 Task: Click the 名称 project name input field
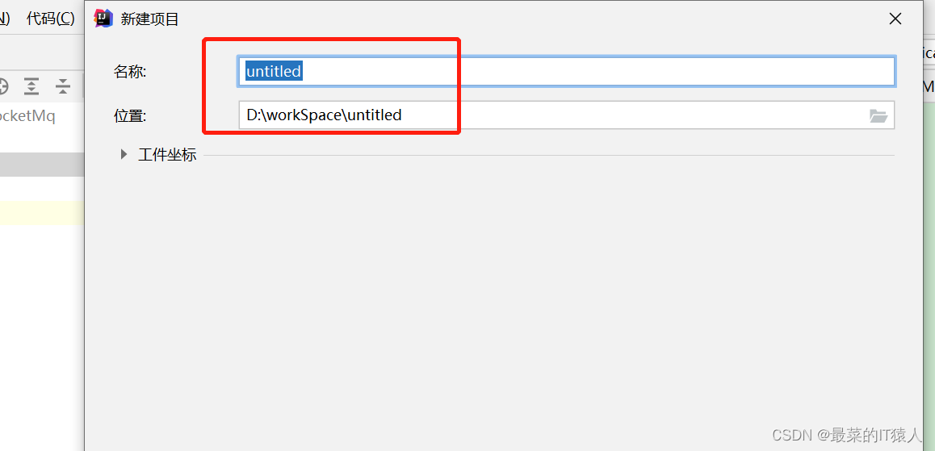[x=565, y=71]
